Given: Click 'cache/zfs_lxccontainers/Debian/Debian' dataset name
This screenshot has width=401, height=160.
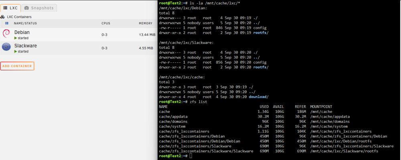Looking at the screenshot, I should [200, 141].
